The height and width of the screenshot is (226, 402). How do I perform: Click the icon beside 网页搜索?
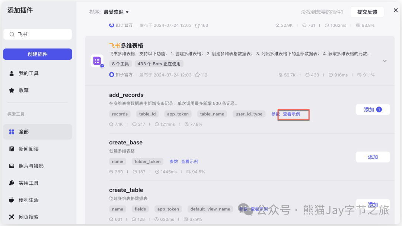(12, 217)
